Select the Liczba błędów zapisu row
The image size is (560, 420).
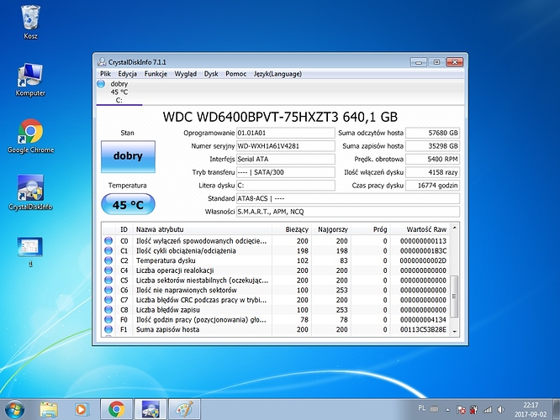(x=276, y=310)
